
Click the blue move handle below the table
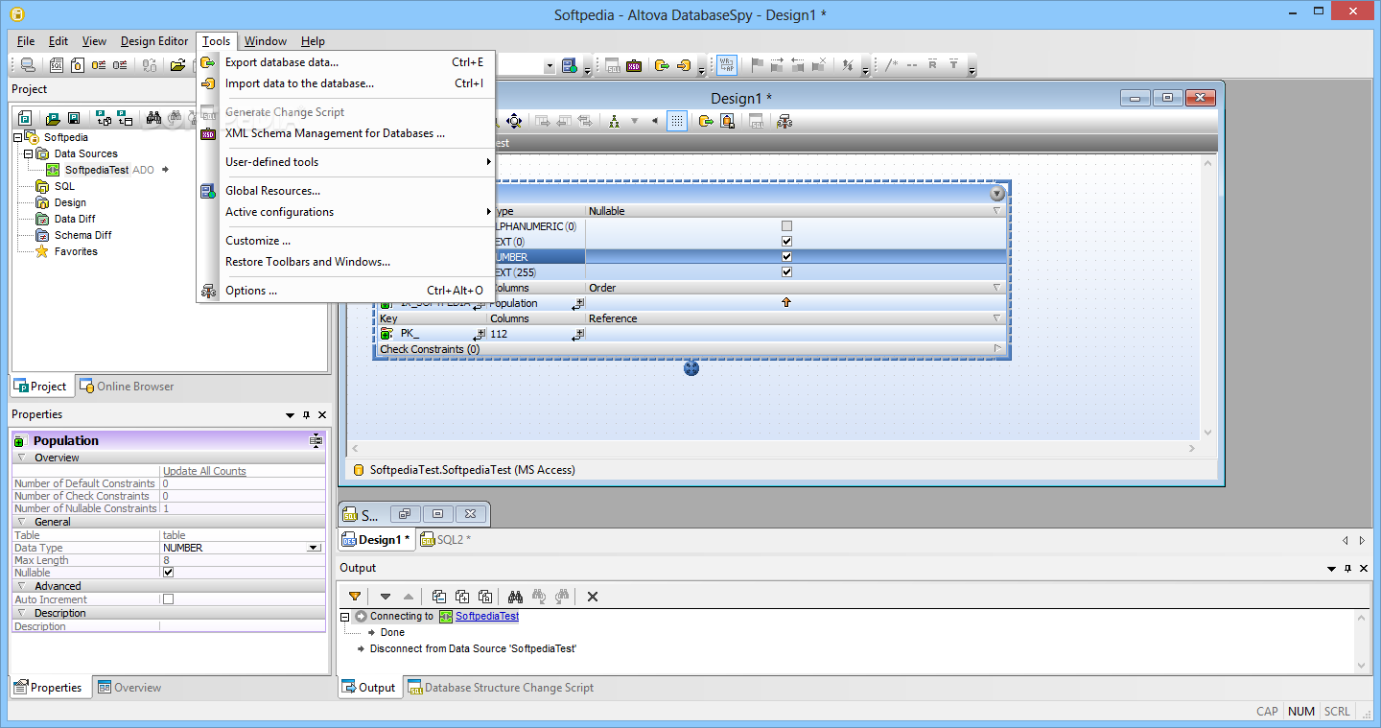tap(691, 368)
